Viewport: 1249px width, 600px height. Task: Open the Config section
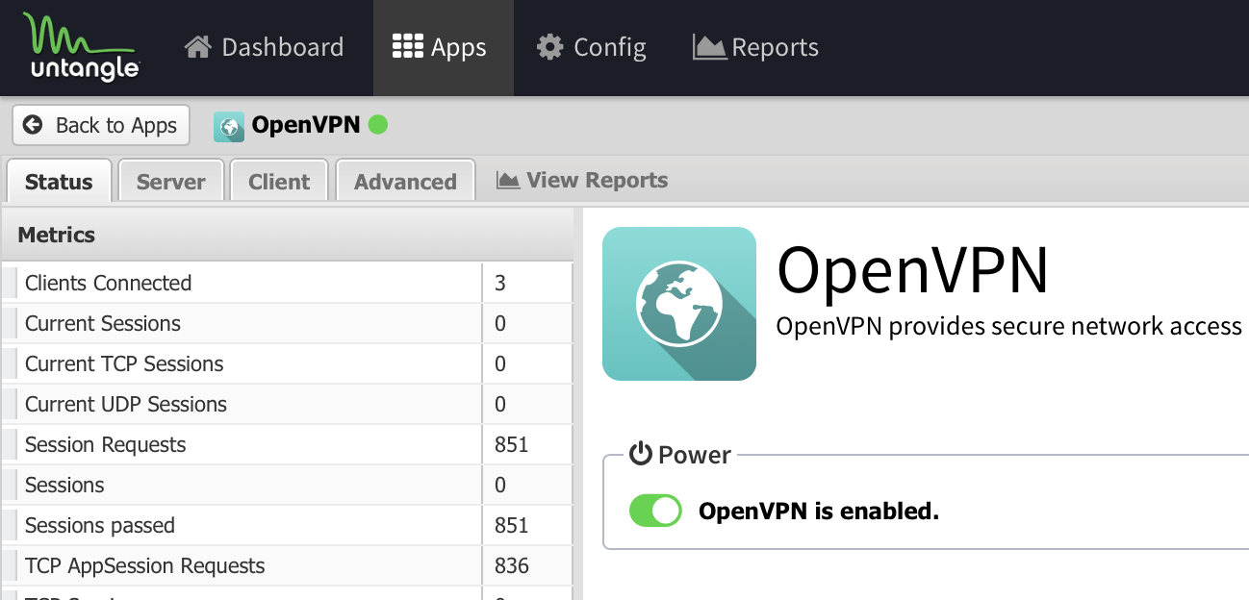[592, 47]
